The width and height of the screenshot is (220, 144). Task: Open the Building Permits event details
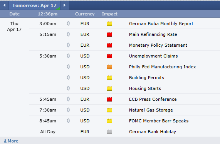click(146, 78)
